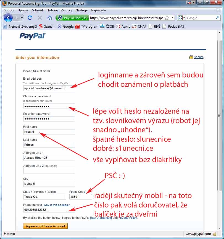The height and width of the screenshot is (239, 224).
Task: Open the Poslat SMS bookmark
Action: 173,26
